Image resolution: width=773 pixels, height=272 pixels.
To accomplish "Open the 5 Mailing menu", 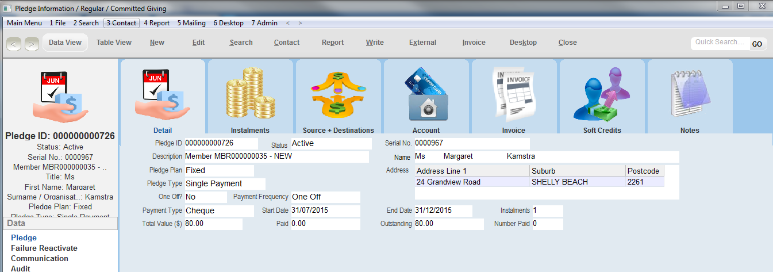I will pyautogui.click(x=191, y=23).
